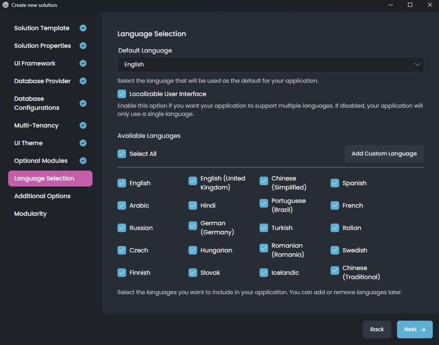The height and width of the screenshot is (345, 439).
Task: Open the Default Language dropdown
Action: [x=271, y=65]
